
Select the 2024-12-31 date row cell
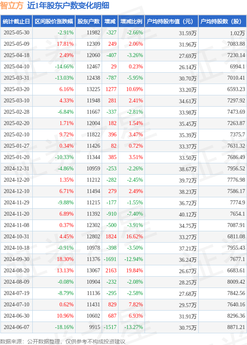[x=16, y=168]
